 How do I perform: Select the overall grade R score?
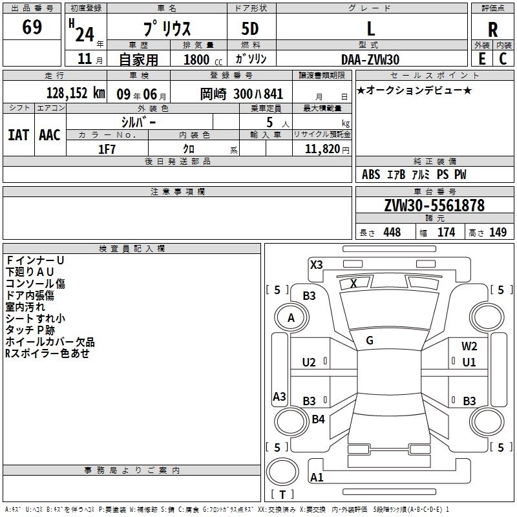click(493, 30)
